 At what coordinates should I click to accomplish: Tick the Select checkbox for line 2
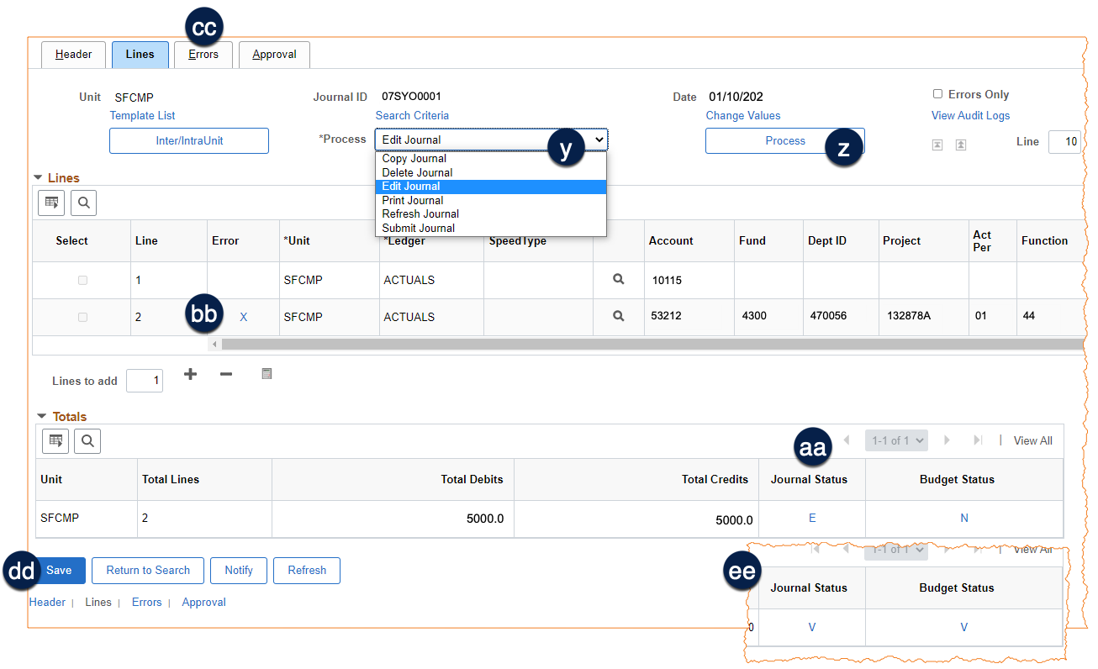click(x=82, y=317)
